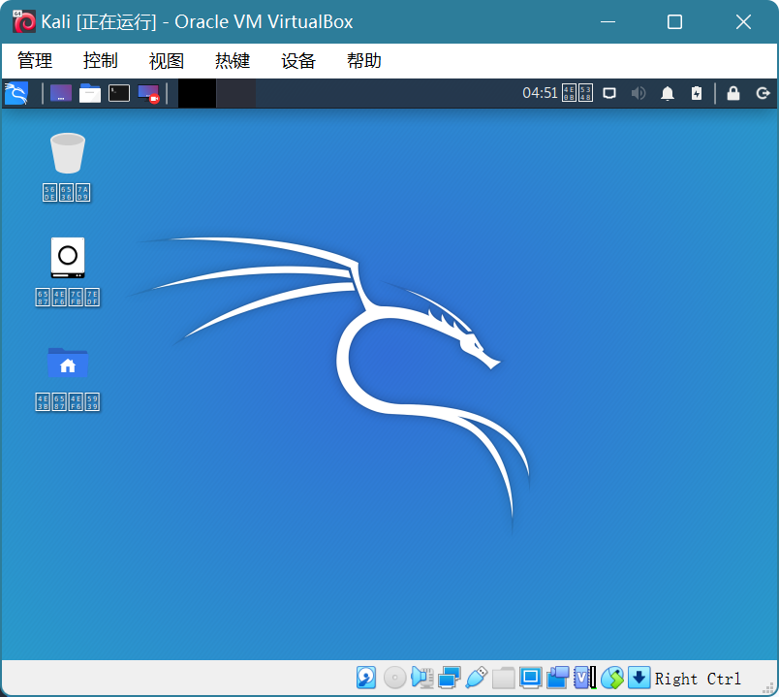Open the 热键 menu
Viewport: 779px width, 697px height.
(233, 61)
